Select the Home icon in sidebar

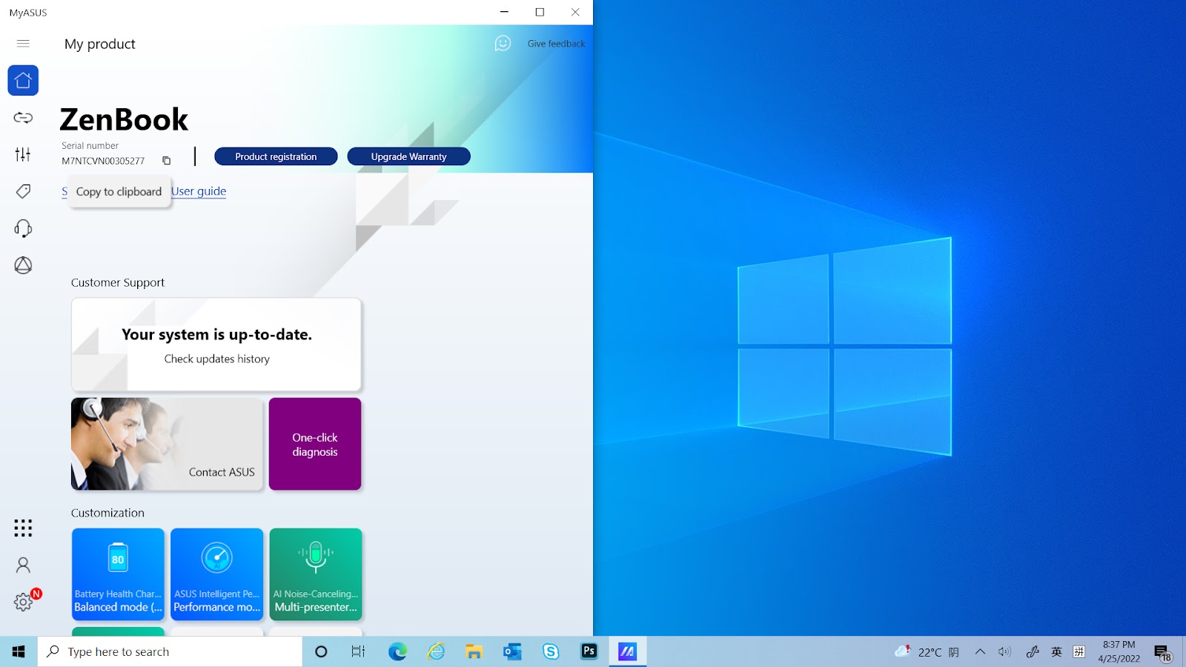[23, 80]
